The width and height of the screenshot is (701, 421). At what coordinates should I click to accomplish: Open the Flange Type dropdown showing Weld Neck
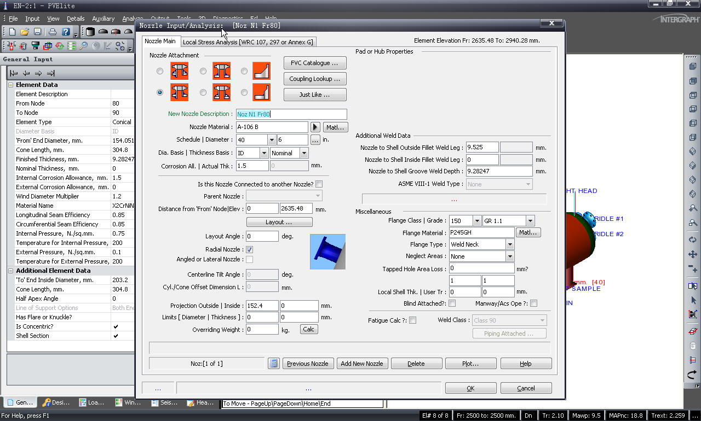point(510,244)
